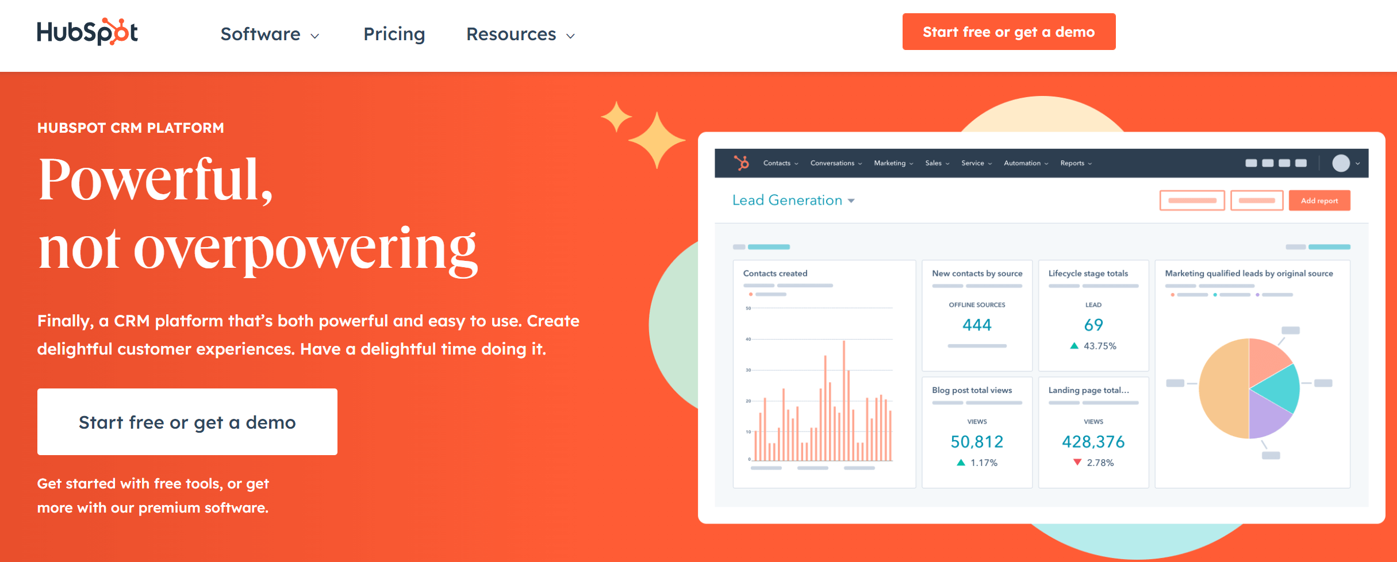Open the Service menu in dashboard
Image resolution: width=1397 pixels, height=562 pixels.
(x=976, y=163)
